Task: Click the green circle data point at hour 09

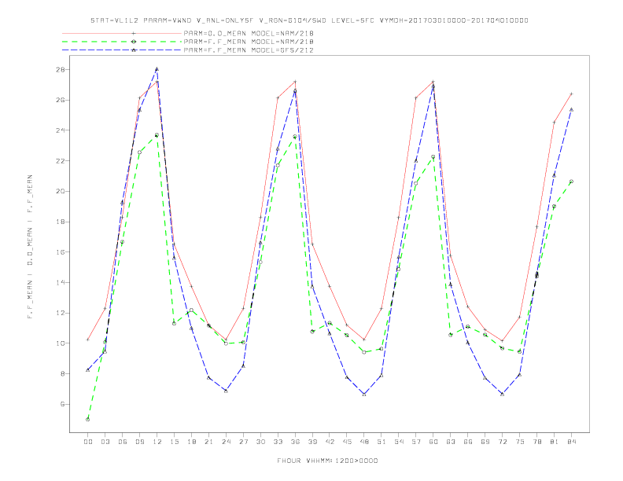Action: coord(139,152)
